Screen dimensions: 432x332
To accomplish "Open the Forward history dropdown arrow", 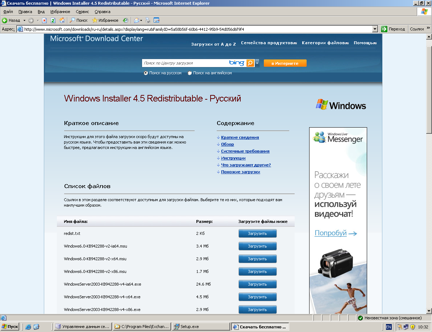I will coord(38,20).
